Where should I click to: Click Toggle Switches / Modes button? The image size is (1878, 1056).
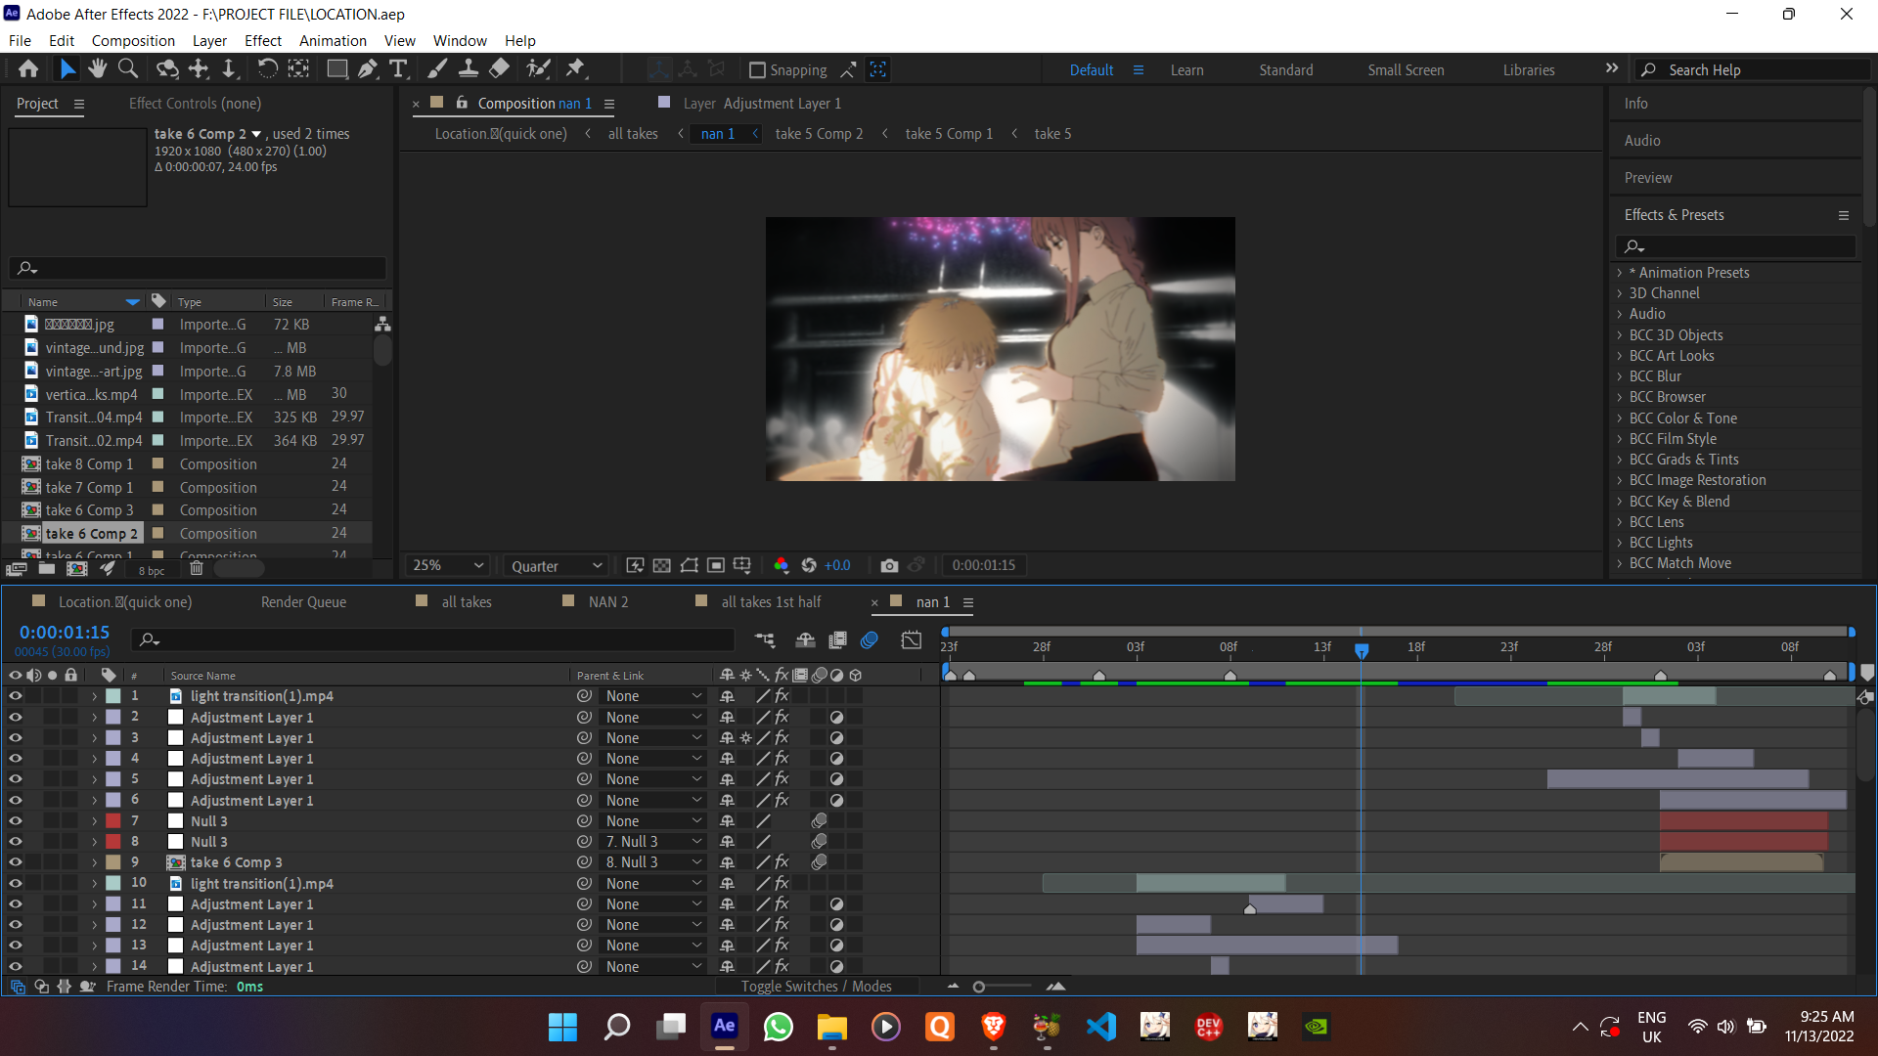point(816,987)
